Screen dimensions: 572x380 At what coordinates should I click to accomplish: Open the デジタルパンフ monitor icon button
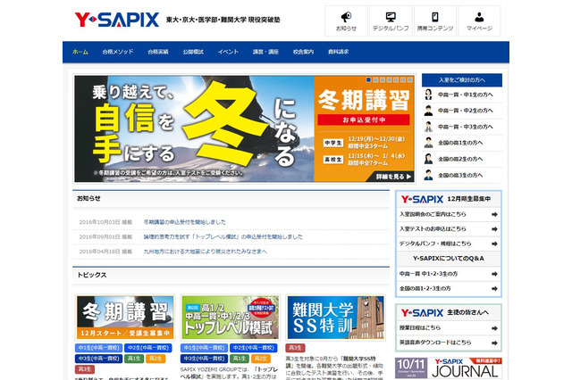391,21
